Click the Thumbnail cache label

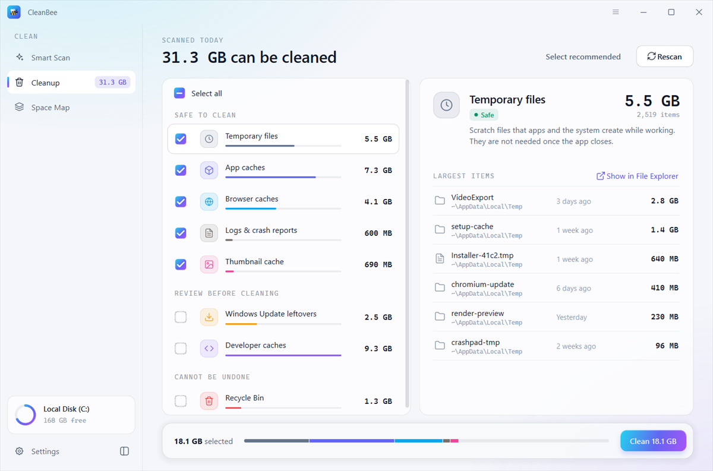[x=254, y=261]
